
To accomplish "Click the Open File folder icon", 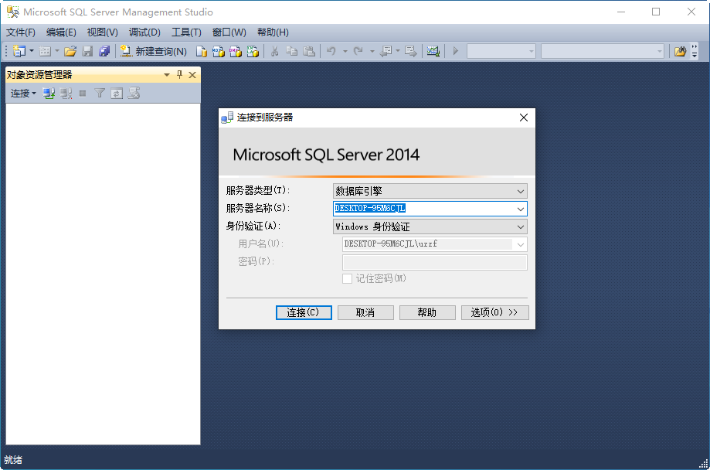I will 70,51.
